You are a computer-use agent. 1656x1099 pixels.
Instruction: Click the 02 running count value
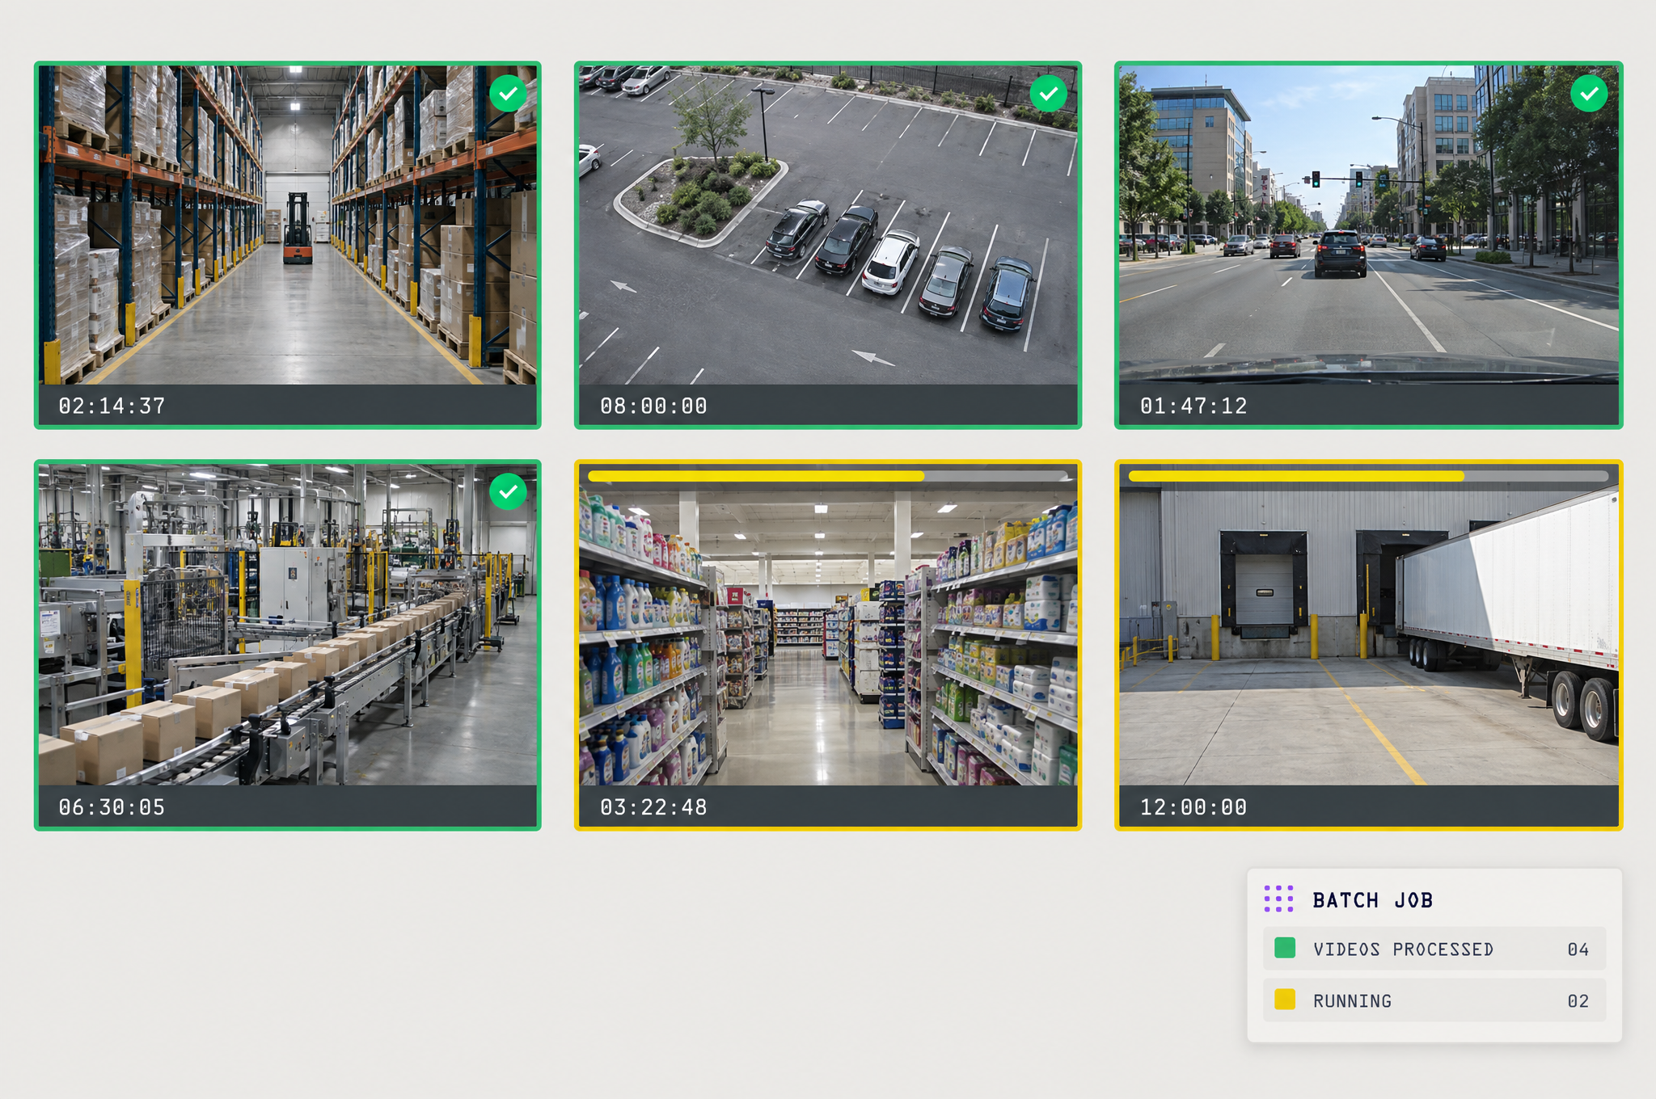pos(1578,1001)
